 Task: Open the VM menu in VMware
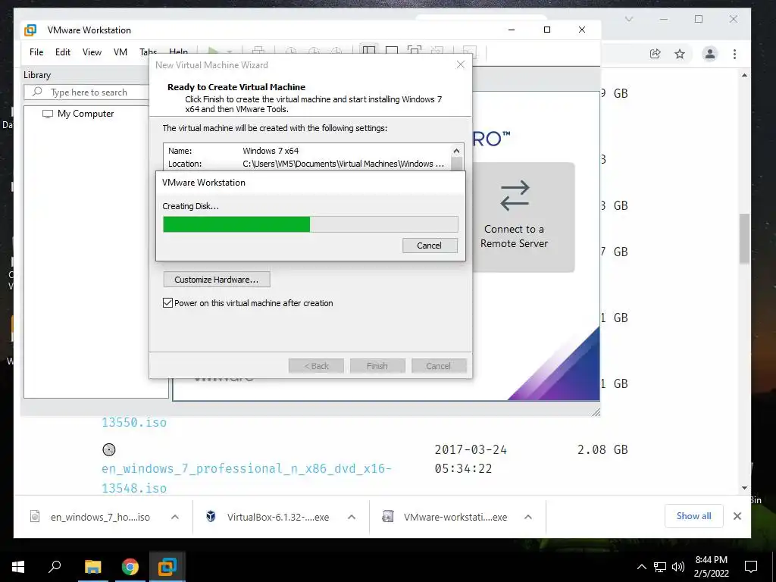coord(120,52)
